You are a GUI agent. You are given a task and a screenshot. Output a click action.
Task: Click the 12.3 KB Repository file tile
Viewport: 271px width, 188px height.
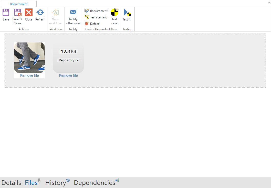point(68,58)
